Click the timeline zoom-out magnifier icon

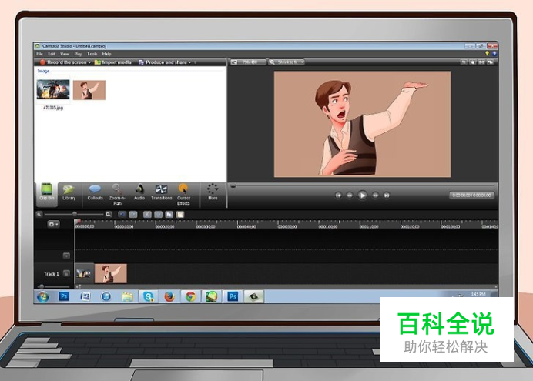(x=39, y=214)
